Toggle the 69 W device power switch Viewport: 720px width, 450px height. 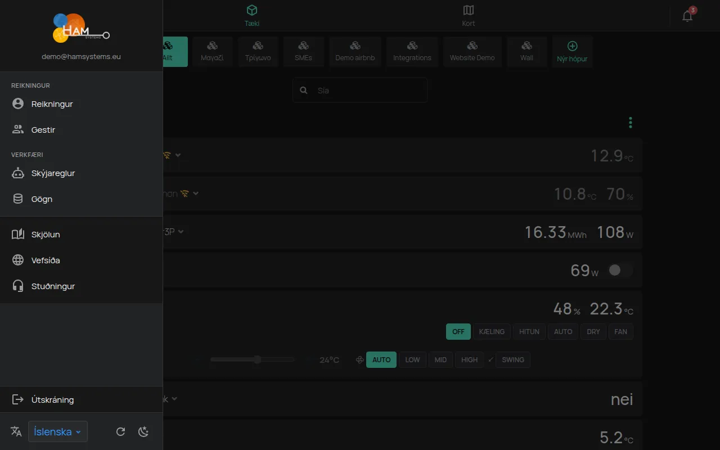tap(620, 271)
